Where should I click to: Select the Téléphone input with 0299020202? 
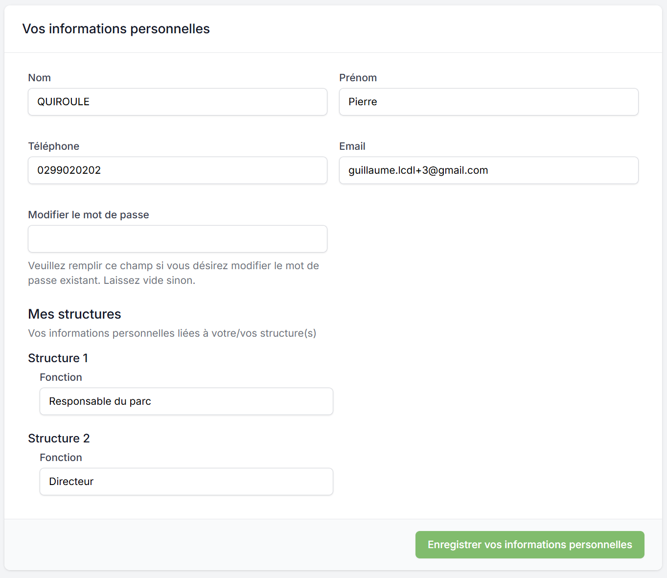click(x=177, y=170)
